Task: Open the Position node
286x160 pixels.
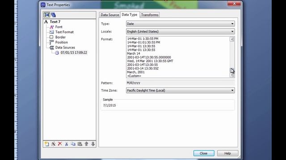Action: (x=62, y=42)
